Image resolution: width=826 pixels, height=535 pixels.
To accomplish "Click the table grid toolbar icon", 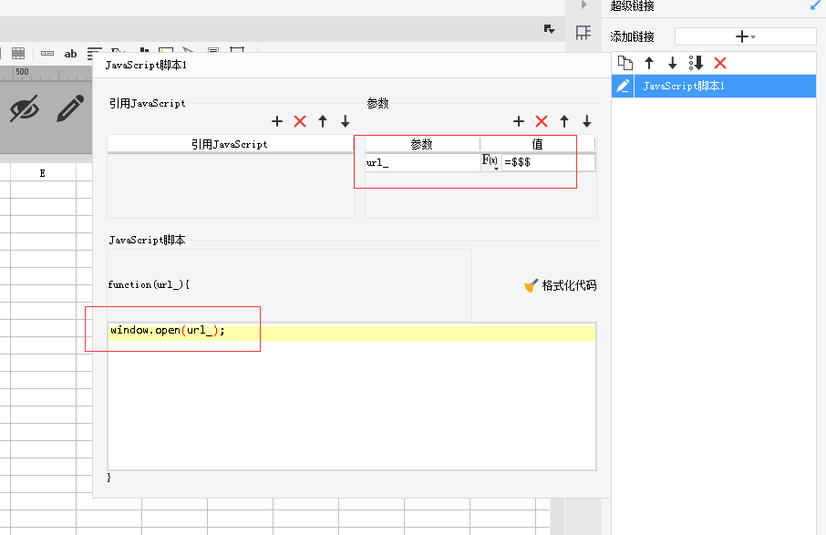I will (18, 53).
